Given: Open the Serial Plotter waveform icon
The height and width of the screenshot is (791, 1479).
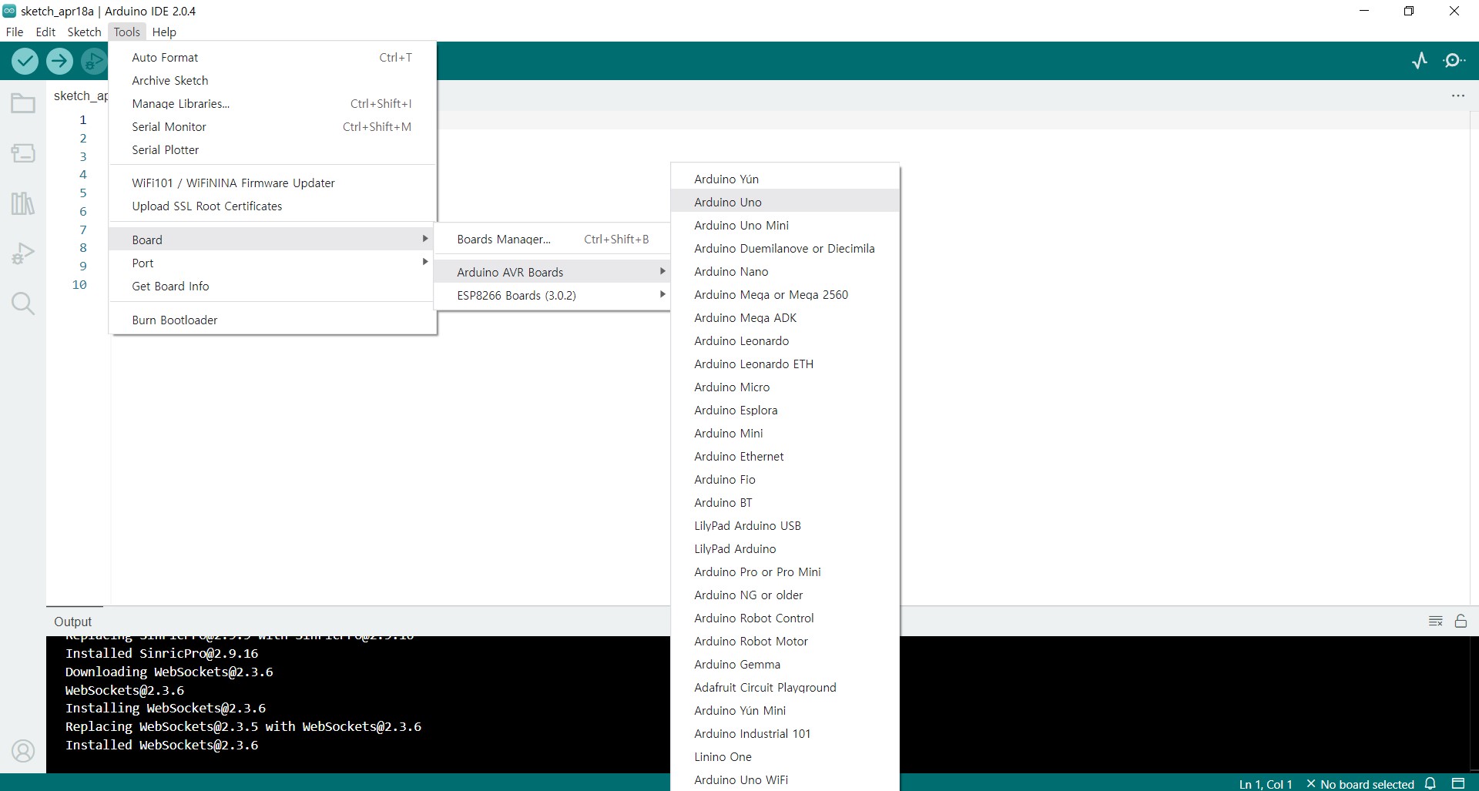Looking at the screenshot, I should [1420, 60].
